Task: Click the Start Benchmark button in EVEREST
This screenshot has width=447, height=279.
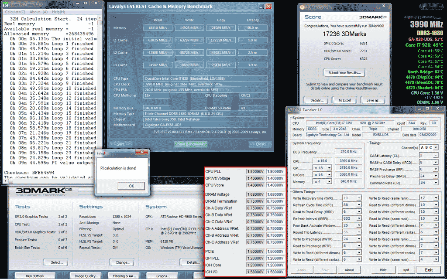Action: coord(190,144)
